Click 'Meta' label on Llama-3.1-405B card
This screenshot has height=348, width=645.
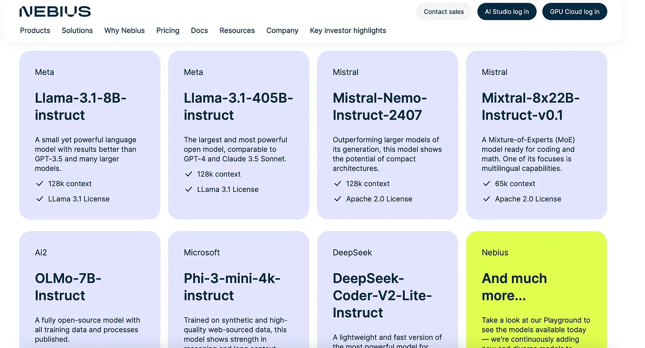pyautogui.click(x=193, y=72)
